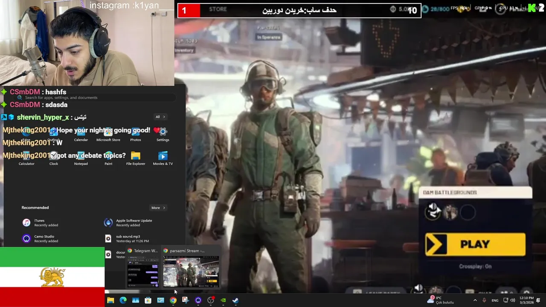This screenshot has width=546, height=307.
Task: Open Paint from Start menu
Action: 108,158
